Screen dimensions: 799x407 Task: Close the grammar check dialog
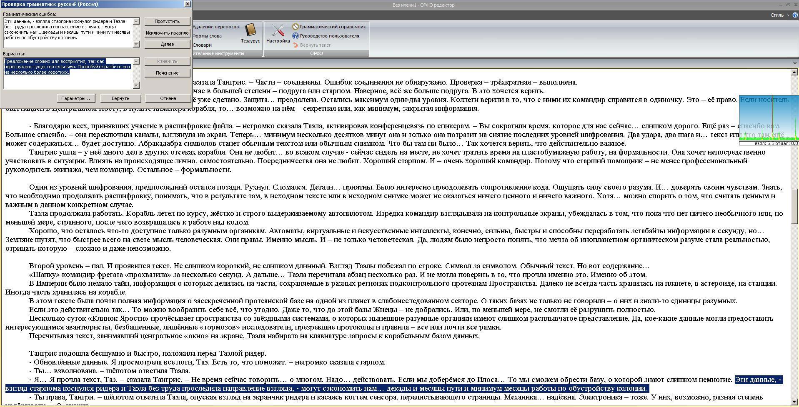click(x=187, y=4)
